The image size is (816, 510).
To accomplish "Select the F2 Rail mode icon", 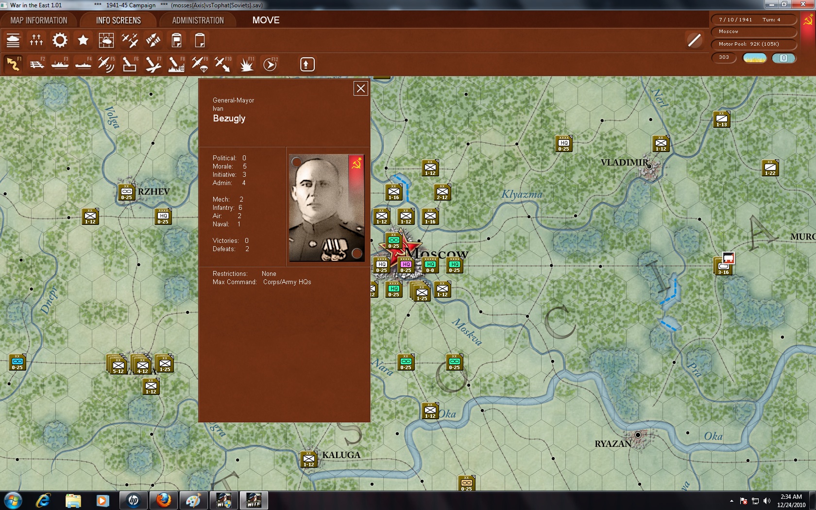I will click(36, 64).
